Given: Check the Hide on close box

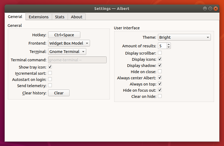Looking at the screenshot, I should click(x=160, y=72).
